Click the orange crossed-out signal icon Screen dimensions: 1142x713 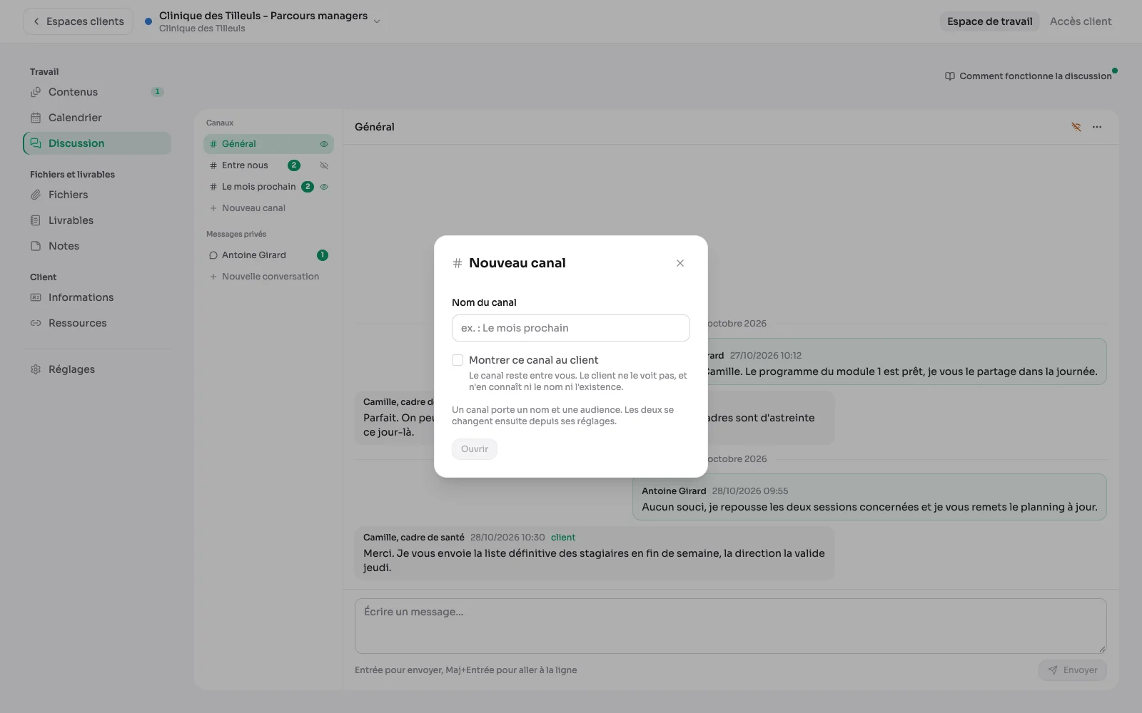pyautogui.click(x=1076, y=127)
